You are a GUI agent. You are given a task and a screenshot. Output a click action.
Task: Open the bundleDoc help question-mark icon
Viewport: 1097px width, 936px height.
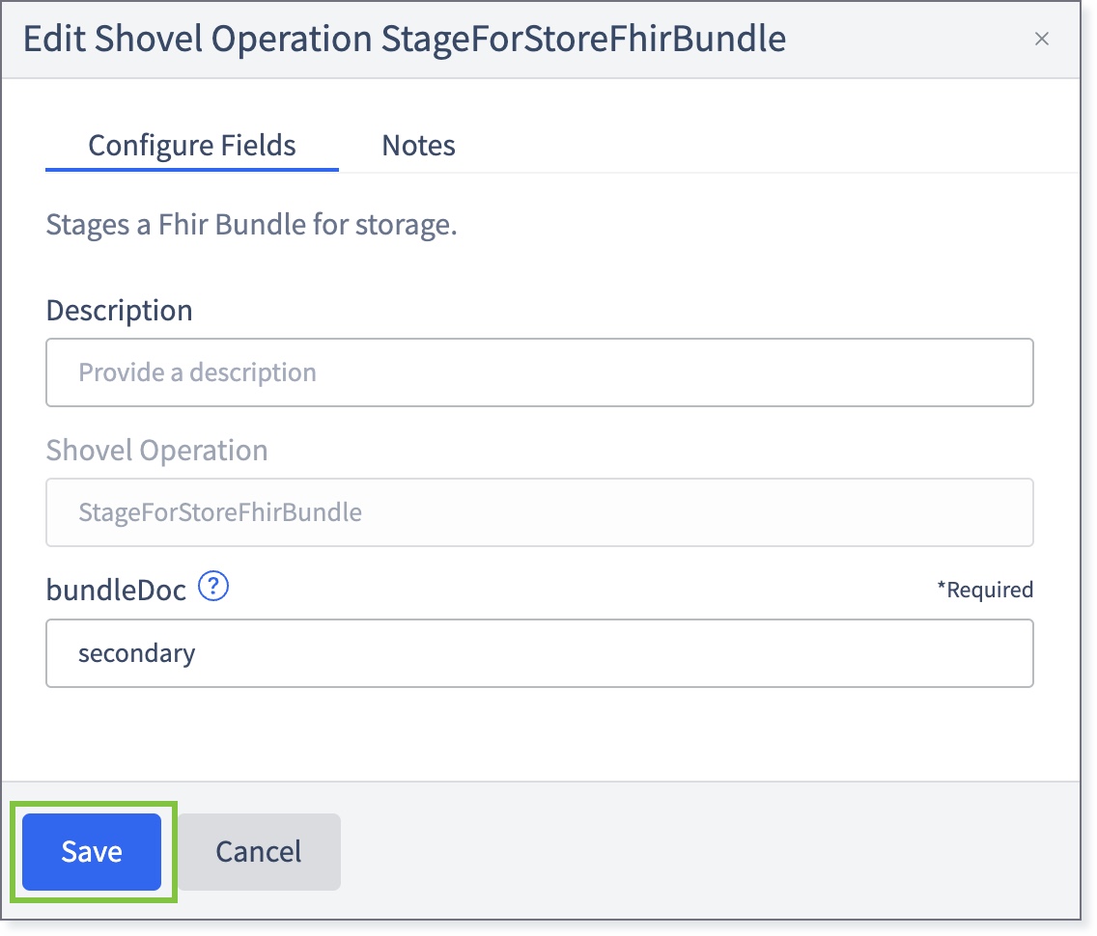click(x=213, y=587)
